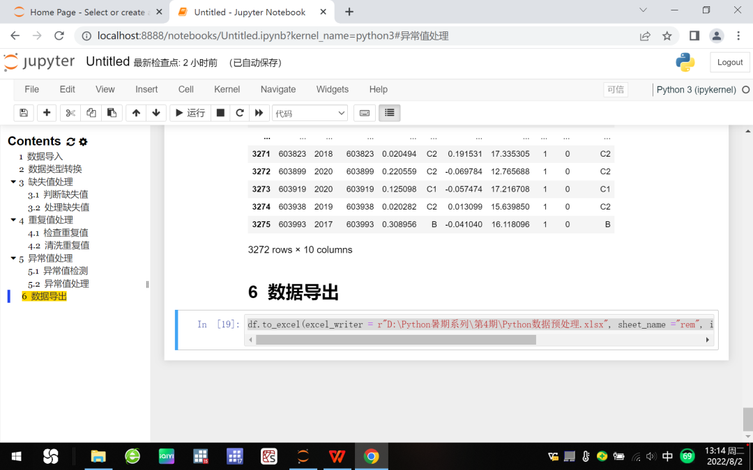Reload the page in browser

[x=59, y=36]
